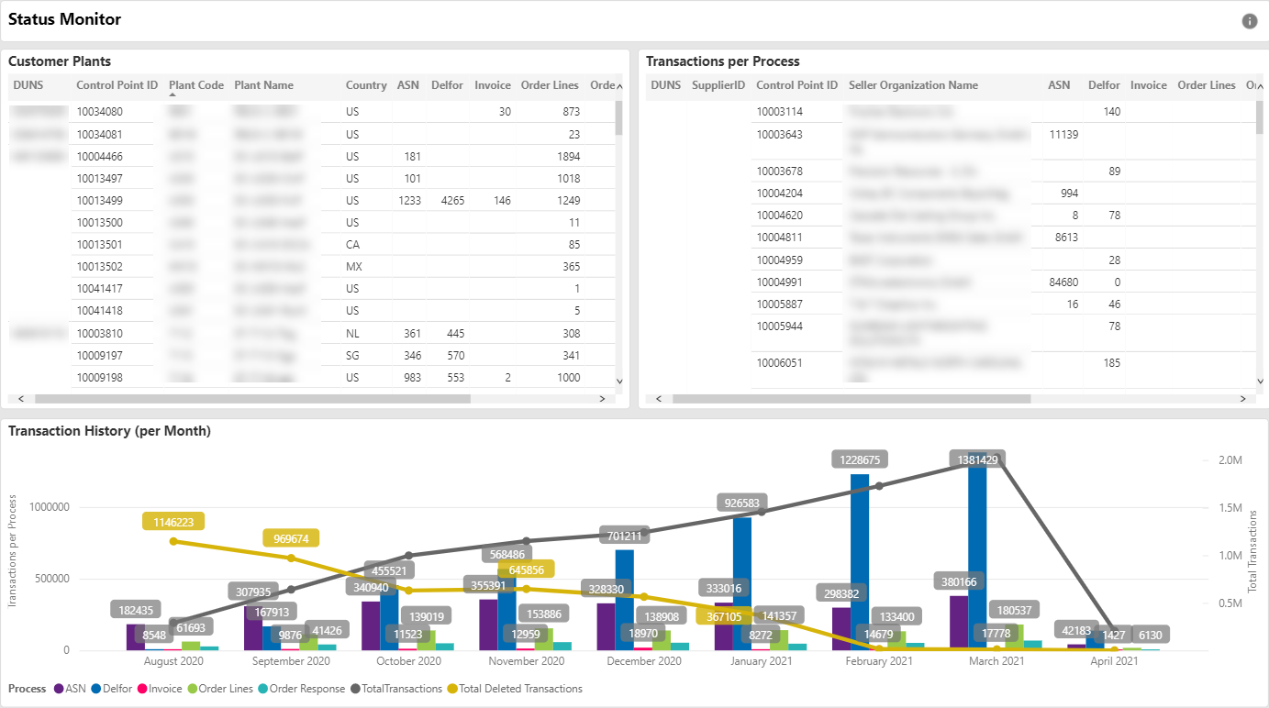Image resolution: width=1269 pixels, height=708 pixels.
Task: Open the info icon in Status Monitor header
Action: pos(1249,21)
